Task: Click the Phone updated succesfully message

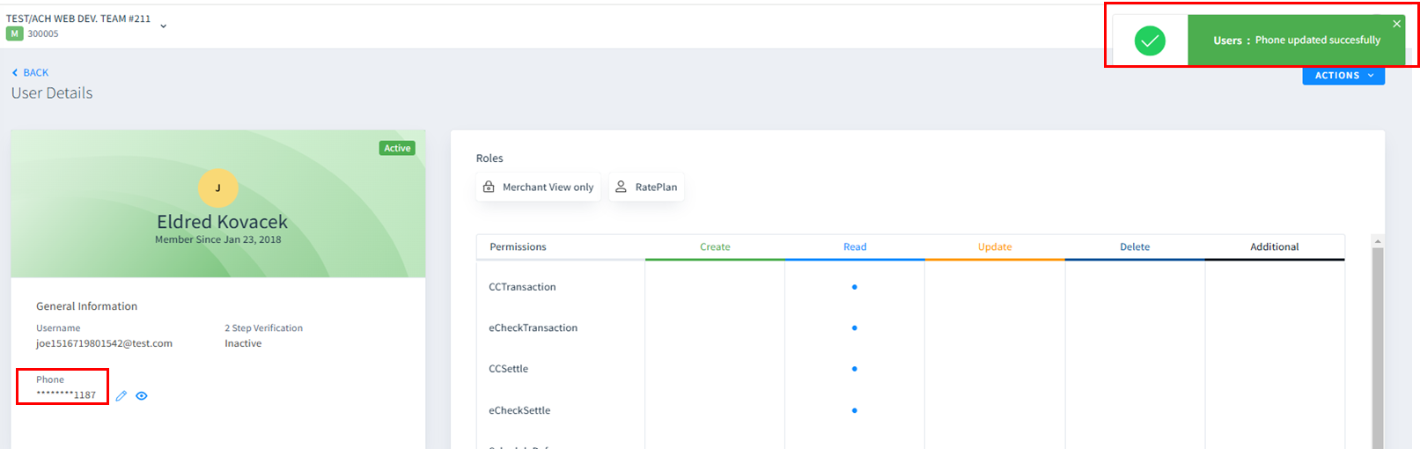Action: click(1318, 40)
